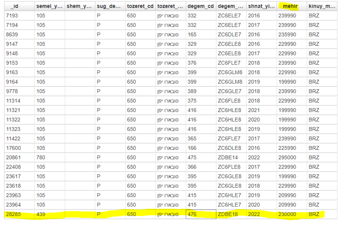The image size is (348, 230).
Task: Select the cell with id 7194
Action: 19,25
